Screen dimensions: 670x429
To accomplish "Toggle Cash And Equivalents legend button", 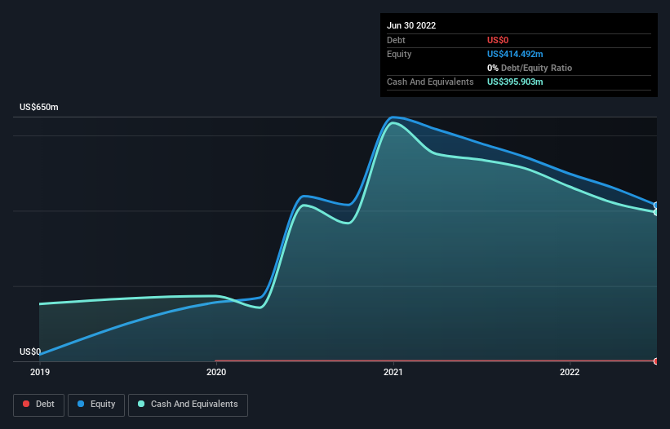I will pyautogui.click(x=188, y=405).
